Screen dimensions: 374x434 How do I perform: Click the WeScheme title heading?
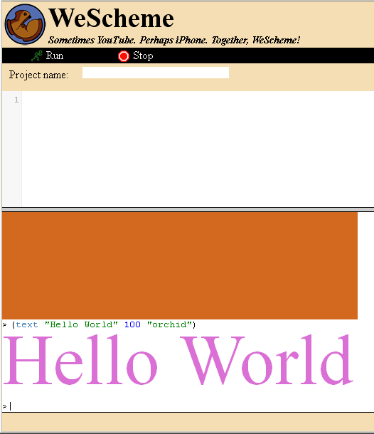[x=111, y=18]
